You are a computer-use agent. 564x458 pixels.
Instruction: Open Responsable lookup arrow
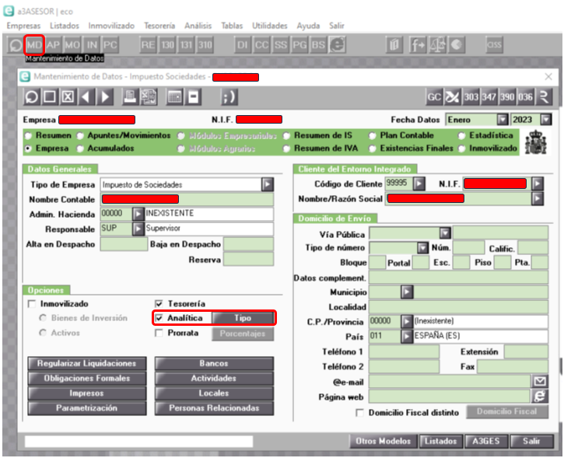click(x=138, y=229)
